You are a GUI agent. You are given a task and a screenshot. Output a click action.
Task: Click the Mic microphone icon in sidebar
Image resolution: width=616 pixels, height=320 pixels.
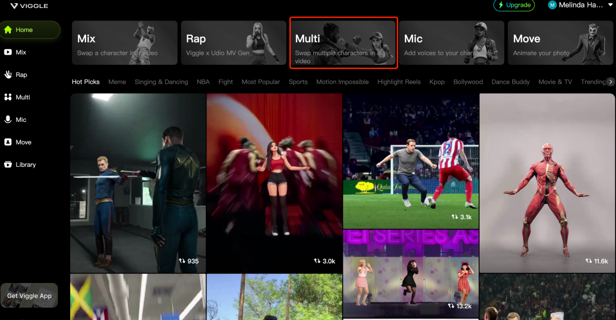(x=8, y=120)
